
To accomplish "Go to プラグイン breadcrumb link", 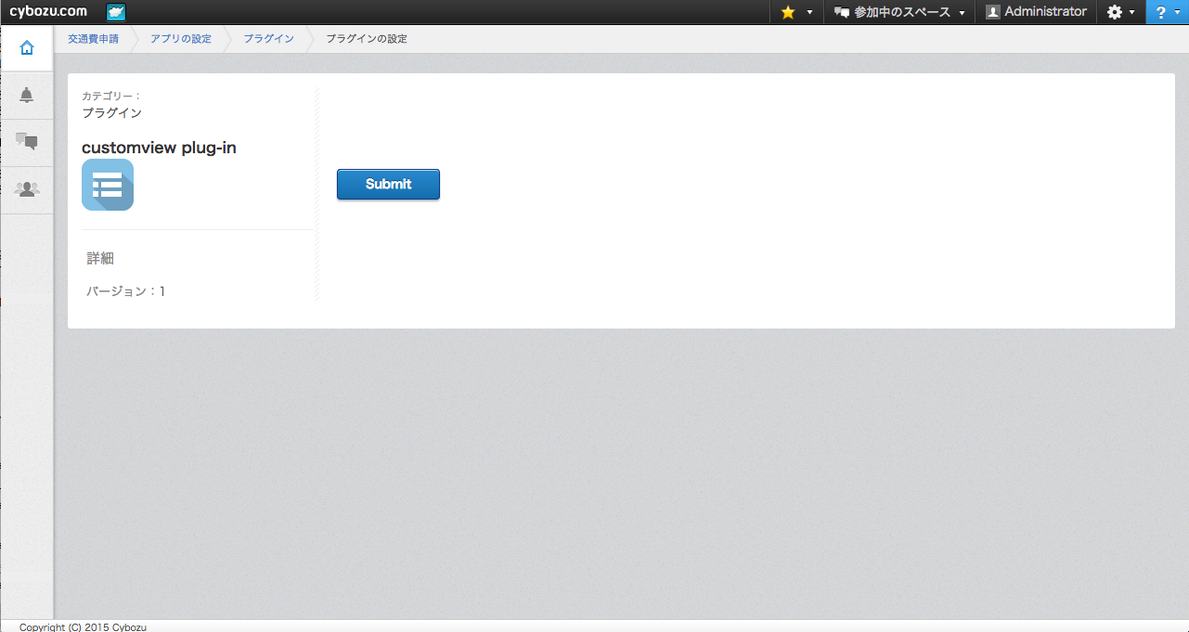I will 268,39.
